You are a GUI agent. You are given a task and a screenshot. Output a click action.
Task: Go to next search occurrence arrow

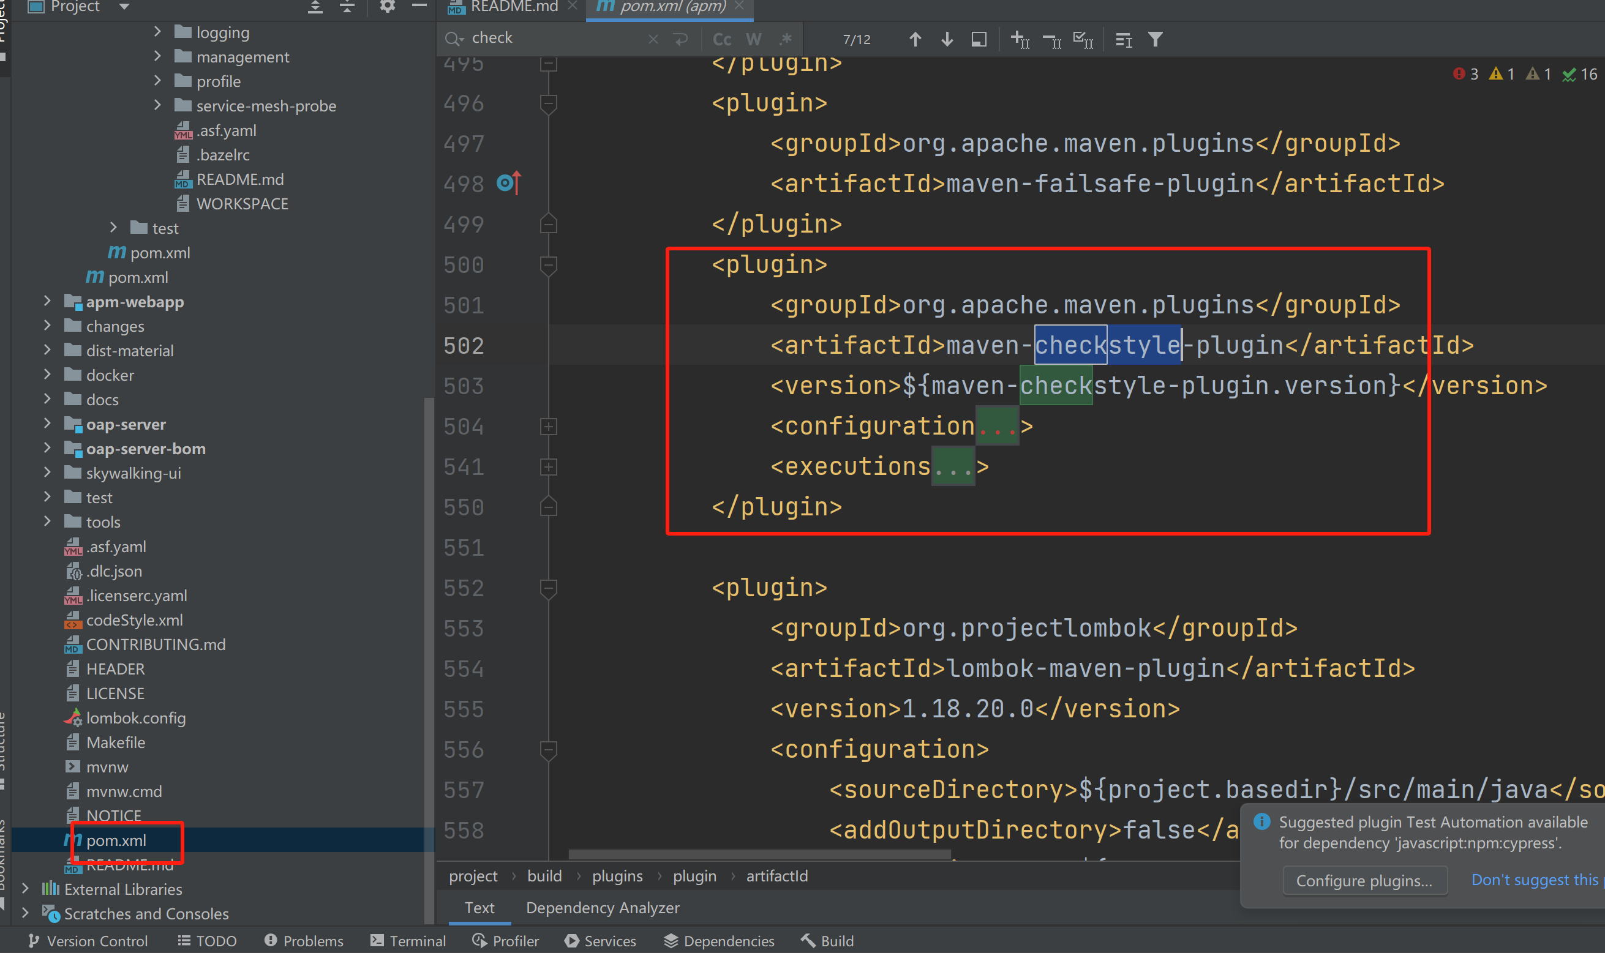pyautogui.click(x=947, y=40)
